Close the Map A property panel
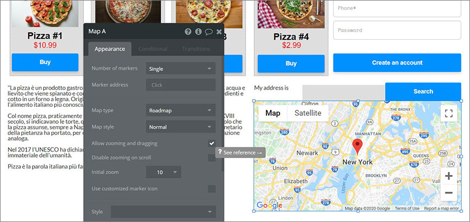Screen dimensions: 470x222 (219, 32)
